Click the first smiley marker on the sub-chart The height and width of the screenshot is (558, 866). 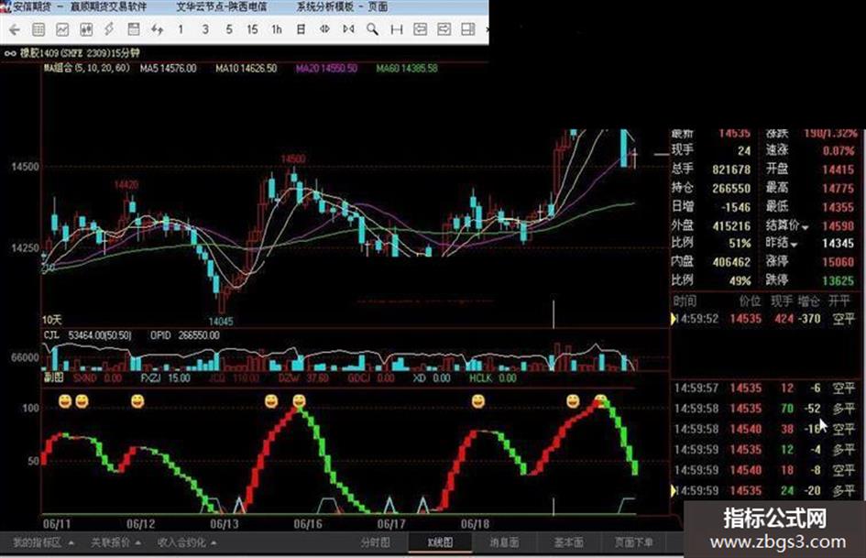click(65, 401)
